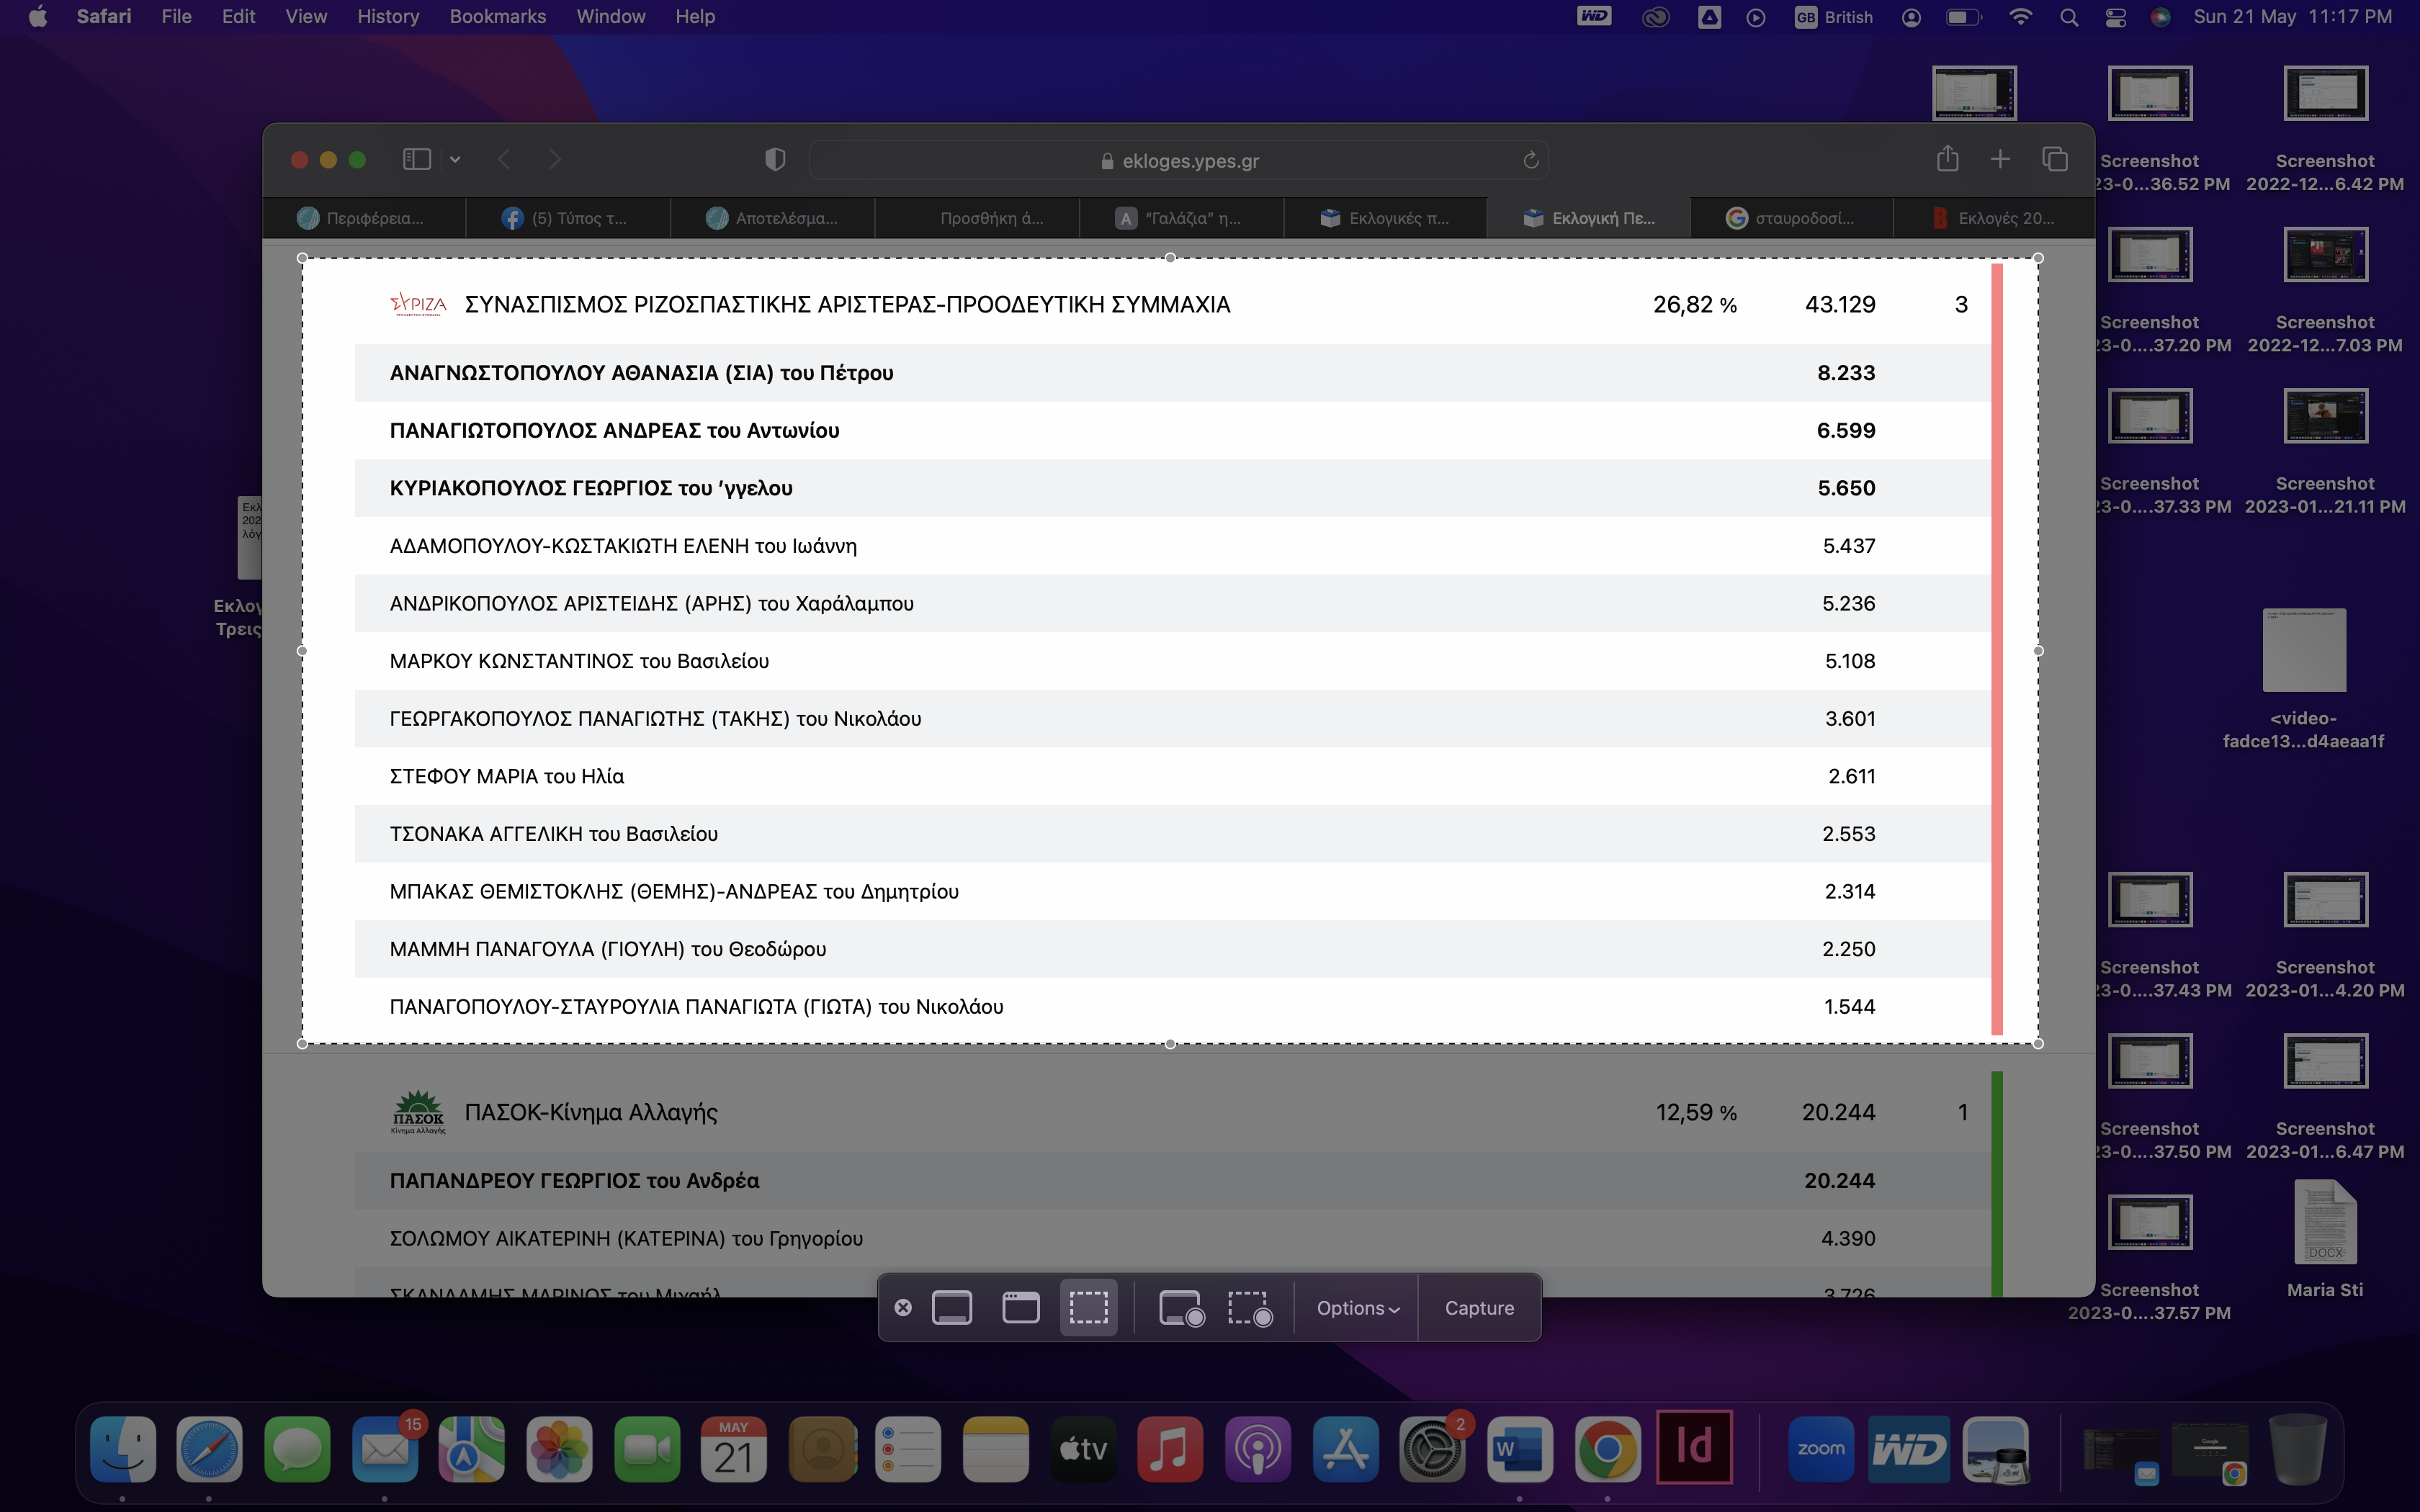Image resolution: width=2420 pixels, height=1512 pixels.
Task: Open Microsoft Word from the Dock
Action: click(1519, 1449)
